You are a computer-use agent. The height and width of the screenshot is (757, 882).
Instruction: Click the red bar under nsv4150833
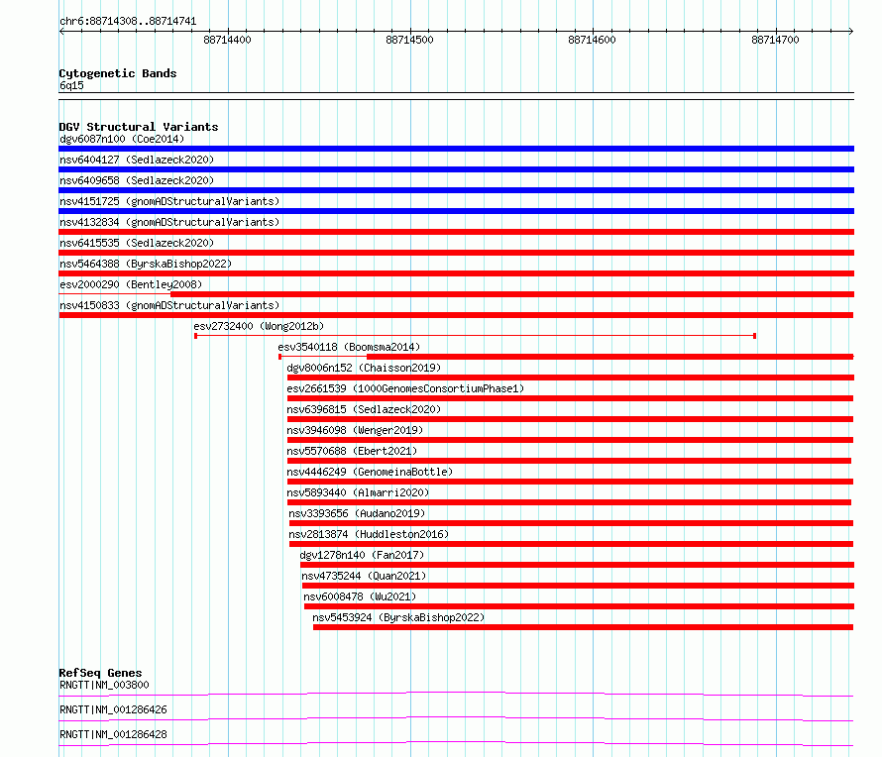pos(456,315)
